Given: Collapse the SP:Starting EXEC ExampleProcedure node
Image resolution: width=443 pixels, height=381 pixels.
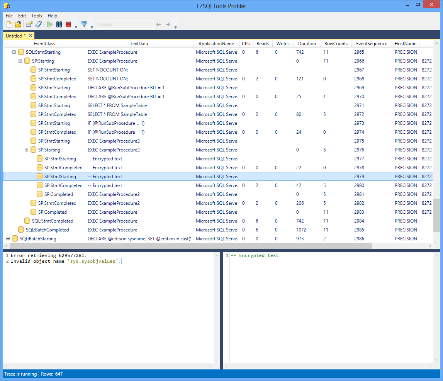Looking at the screenshot, I should tap(20, 61).
